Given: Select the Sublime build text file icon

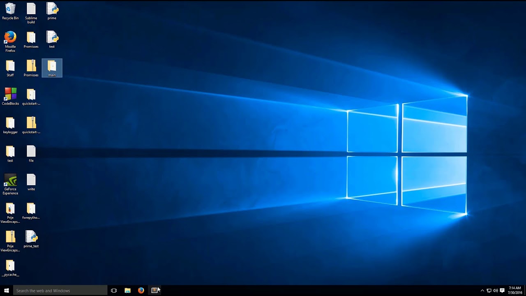Looking at the screenshot, I should coord(31,13).
